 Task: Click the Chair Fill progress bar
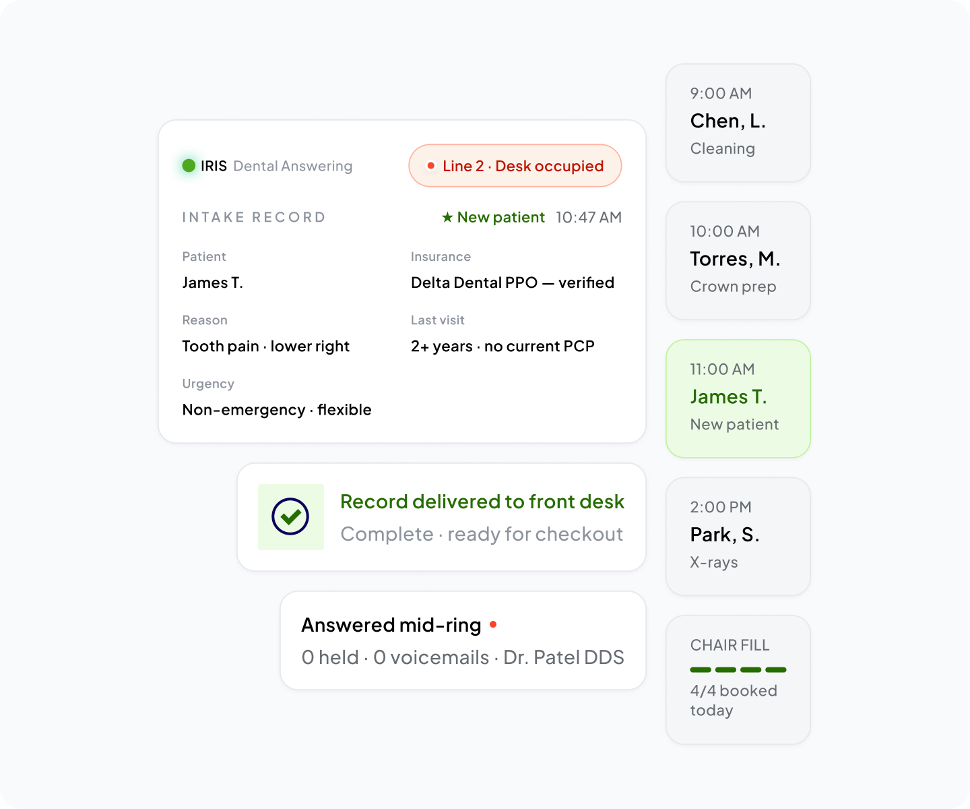[x=738, y=669]
